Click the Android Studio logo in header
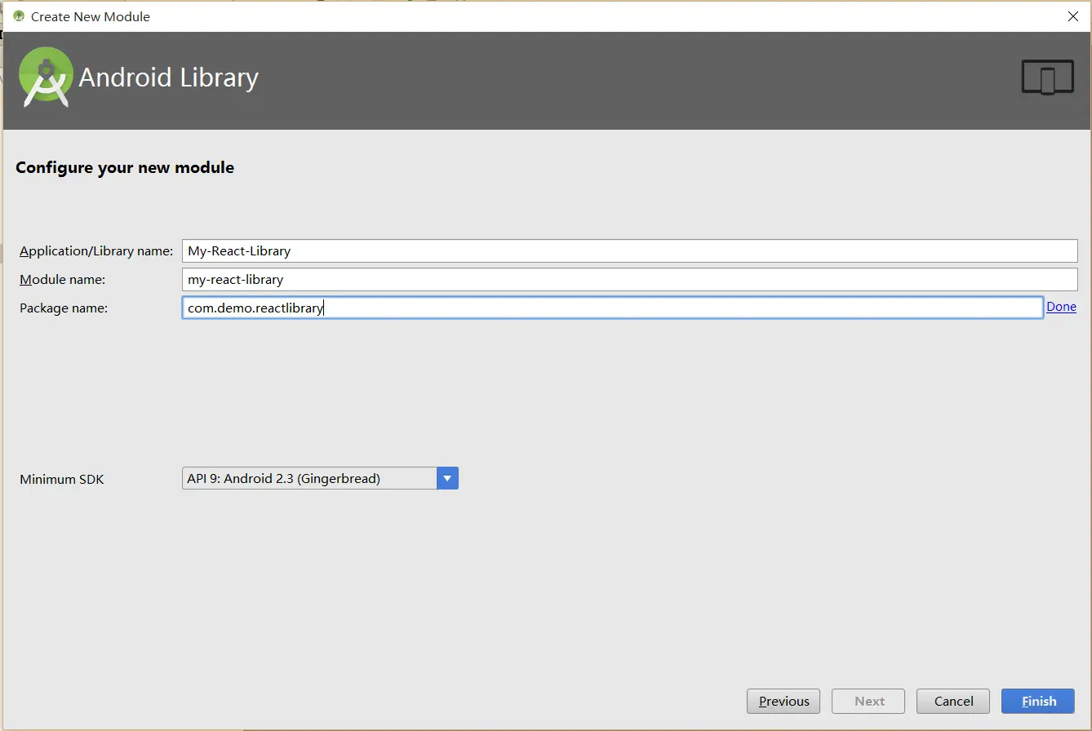Image resolution: width=1092 pixels, height=731 pixels. pos(47,78)
